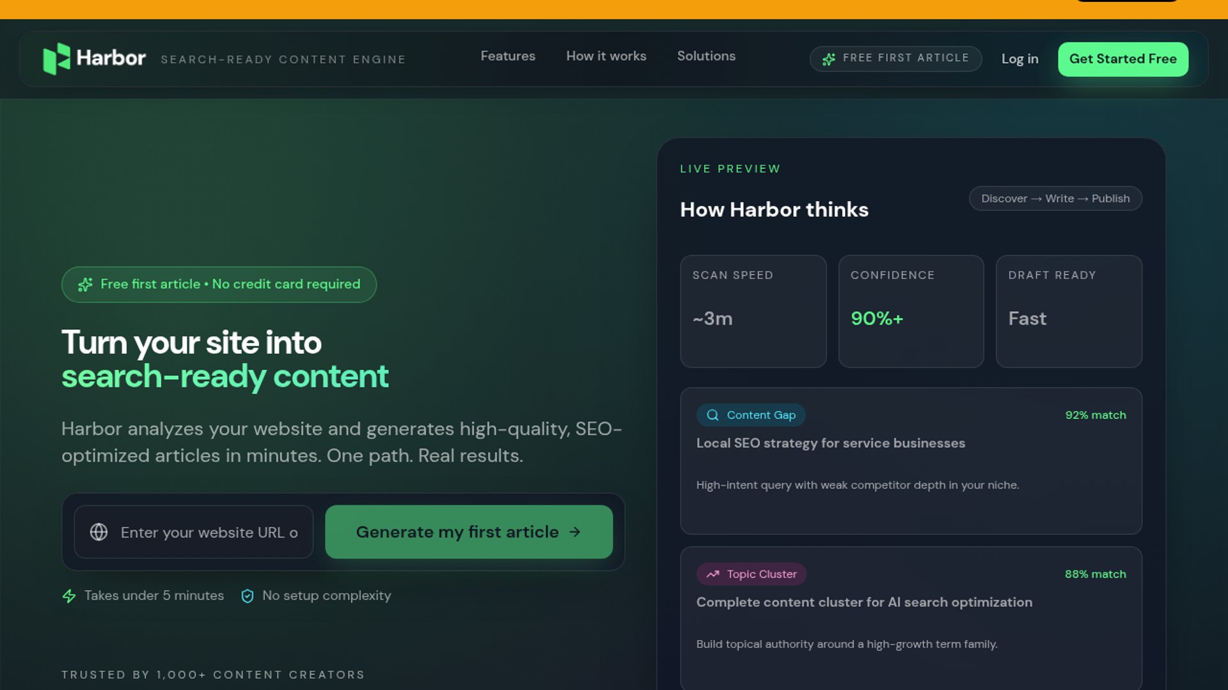Select the Scan Speed stat card

(753, 312)
